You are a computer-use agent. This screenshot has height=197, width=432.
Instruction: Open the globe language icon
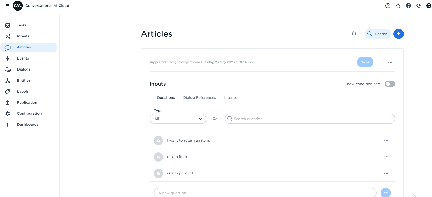[x=408, y=6]
